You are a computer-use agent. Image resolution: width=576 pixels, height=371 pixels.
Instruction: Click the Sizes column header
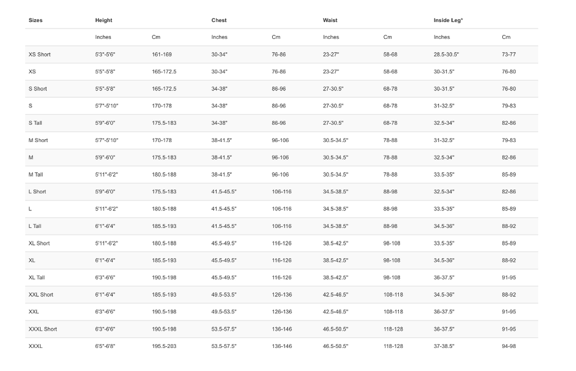click(35, 20)
